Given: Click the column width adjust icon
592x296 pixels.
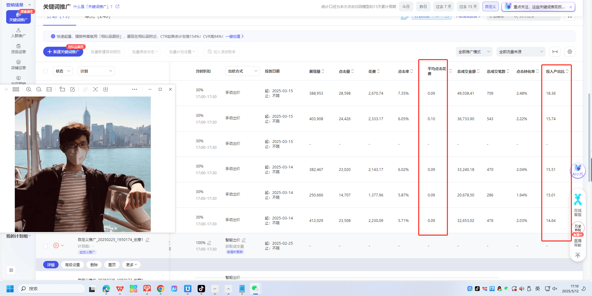Looking at the screenshot, I should pyautogui.click(x=555, y=52).
